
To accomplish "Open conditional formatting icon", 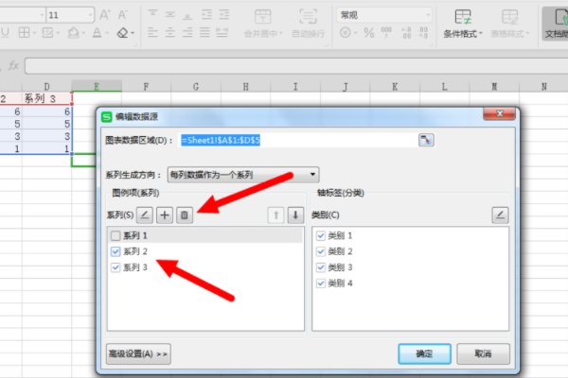I will point(463,17).
